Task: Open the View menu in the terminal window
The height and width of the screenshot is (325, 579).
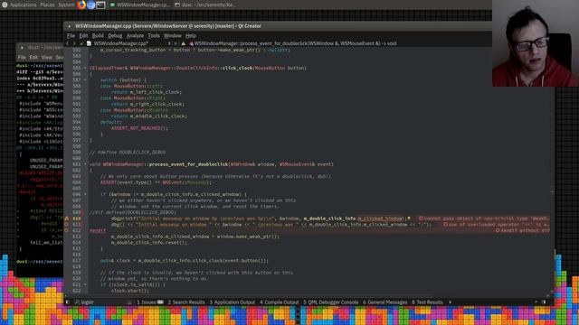Action: (x=46, y=58)
